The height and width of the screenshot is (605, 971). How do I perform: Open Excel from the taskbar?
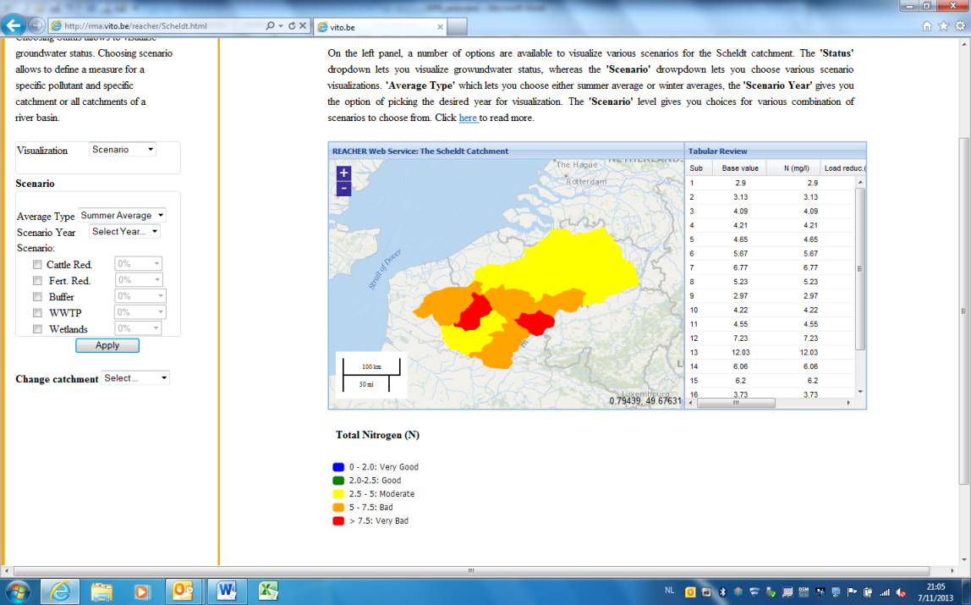coord(266,590)
